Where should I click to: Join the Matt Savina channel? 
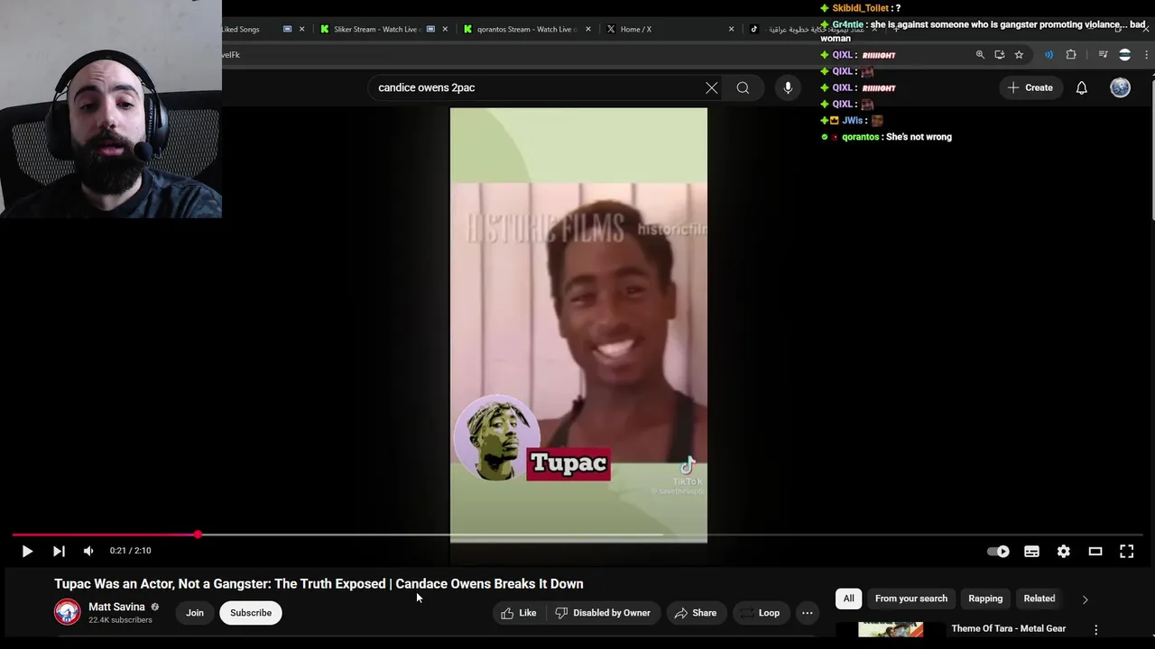click(x=195, y=613)
